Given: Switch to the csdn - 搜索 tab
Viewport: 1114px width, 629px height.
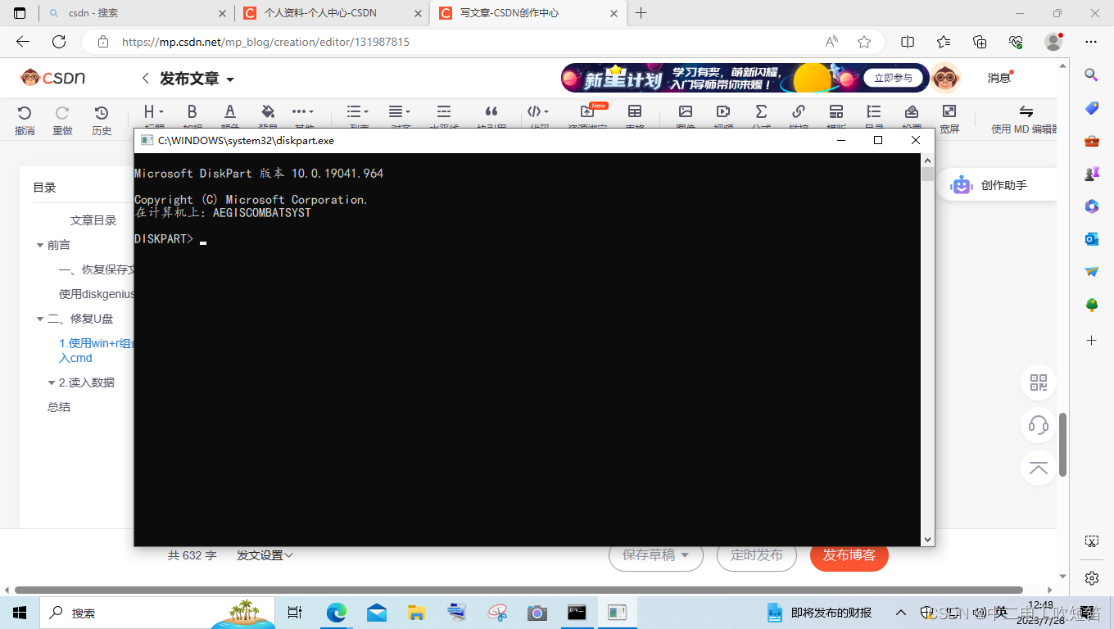Looking at the screenshot, I should click(137, 13).
